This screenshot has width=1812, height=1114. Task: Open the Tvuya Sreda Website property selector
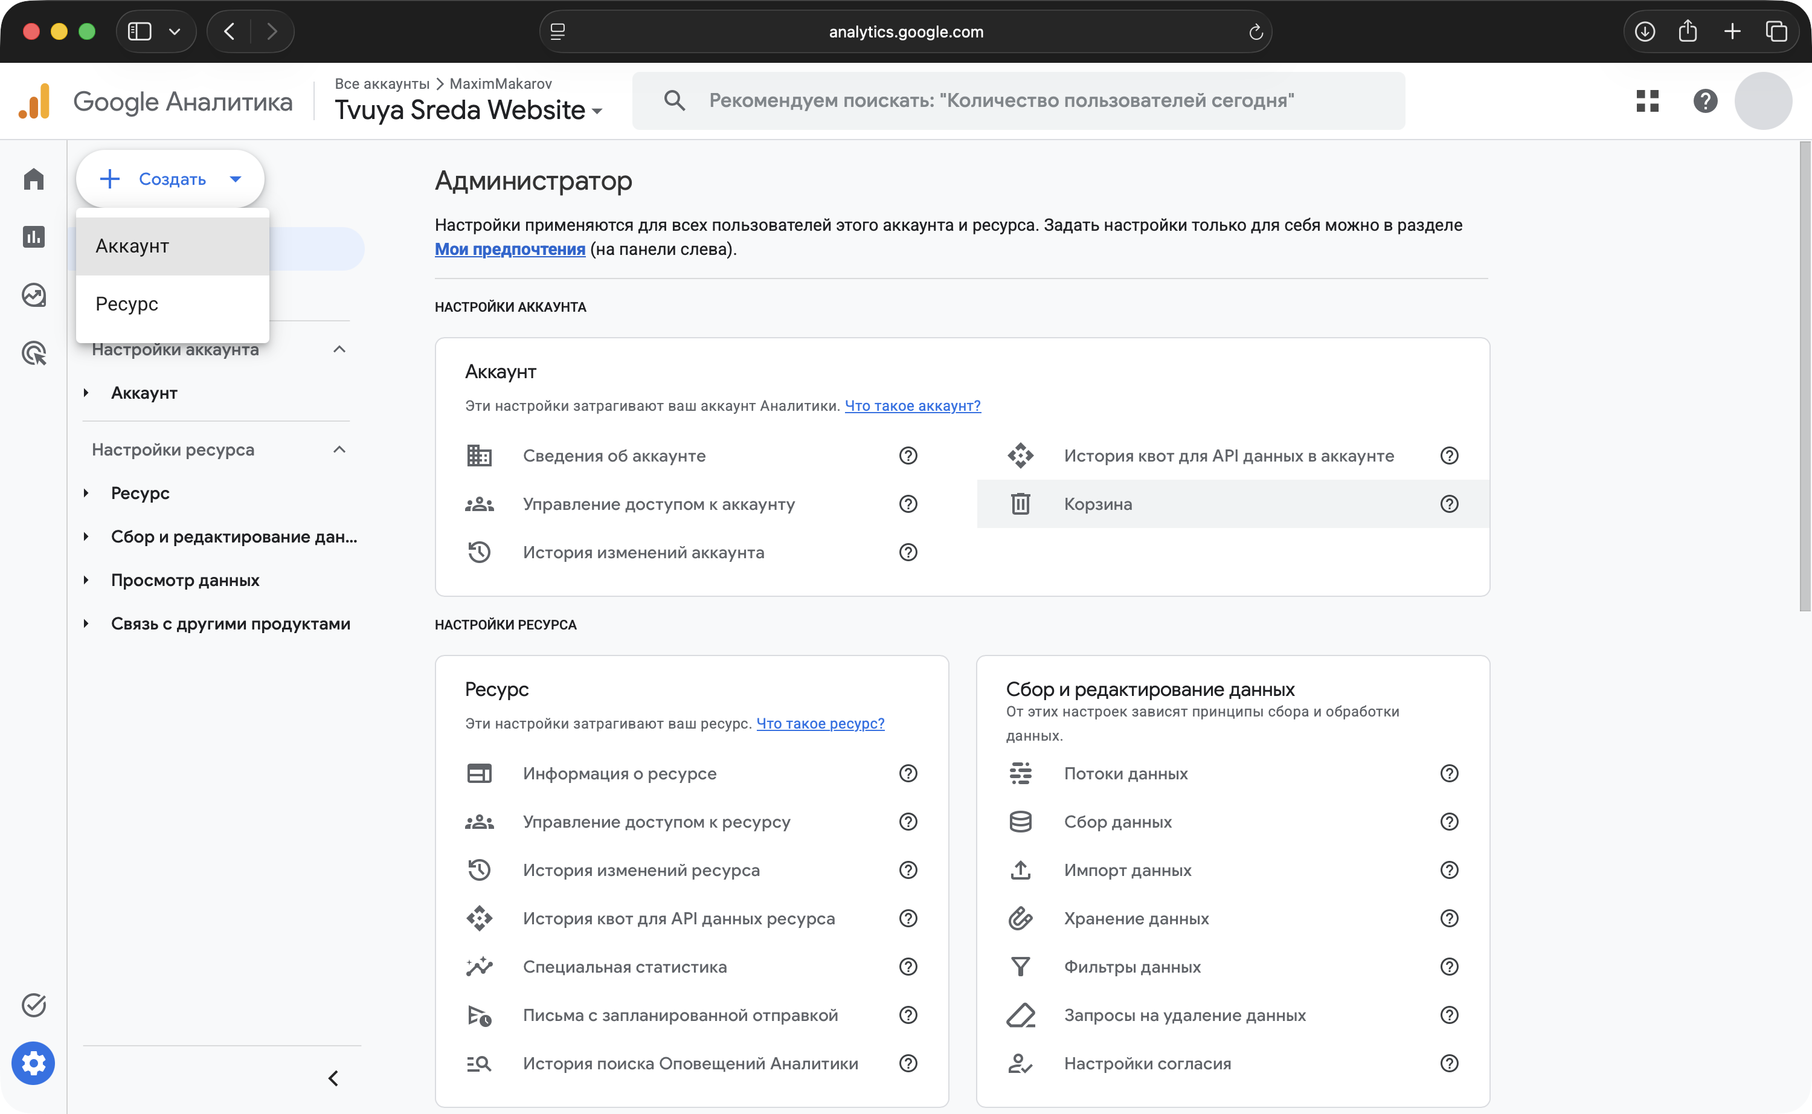click(469, 110)
